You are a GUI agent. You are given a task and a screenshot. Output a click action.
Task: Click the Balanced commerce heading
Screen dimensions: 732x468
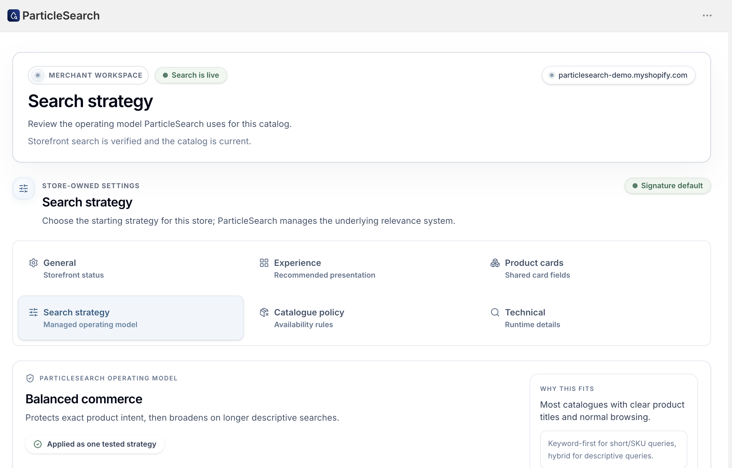coord(84,399)
